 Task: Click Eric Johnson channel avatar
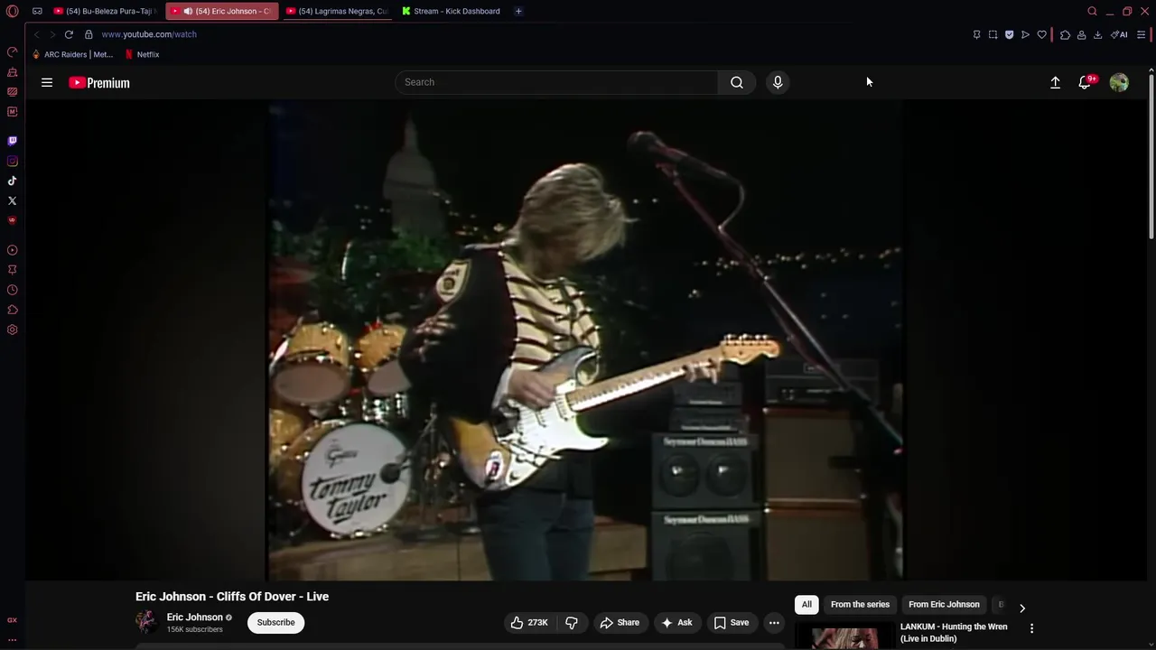146,622
